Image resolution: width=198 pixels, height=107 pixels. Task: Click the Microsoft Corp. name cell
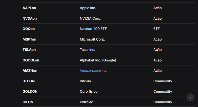click(92, 39)
